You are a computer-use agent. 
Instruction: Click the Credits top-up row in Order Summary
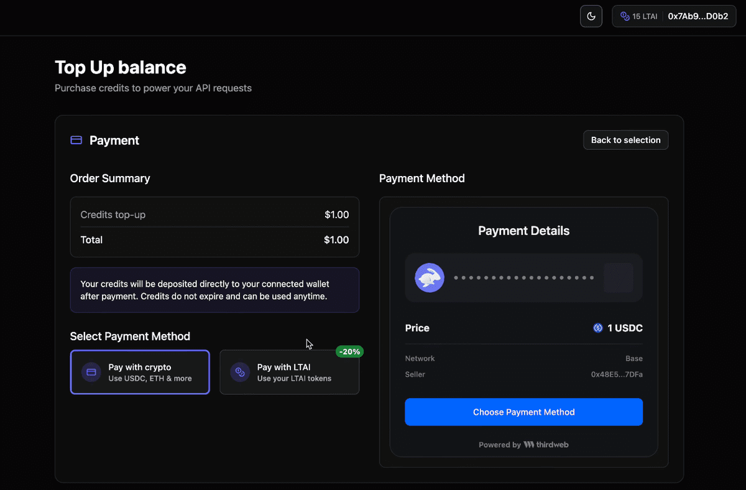(214, 215)
